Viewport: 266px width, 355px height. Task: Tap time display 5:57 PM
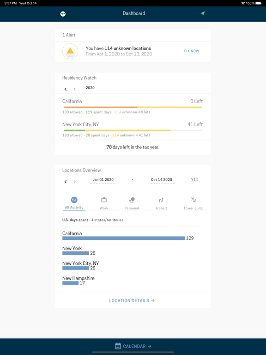(x=11, y=3)
